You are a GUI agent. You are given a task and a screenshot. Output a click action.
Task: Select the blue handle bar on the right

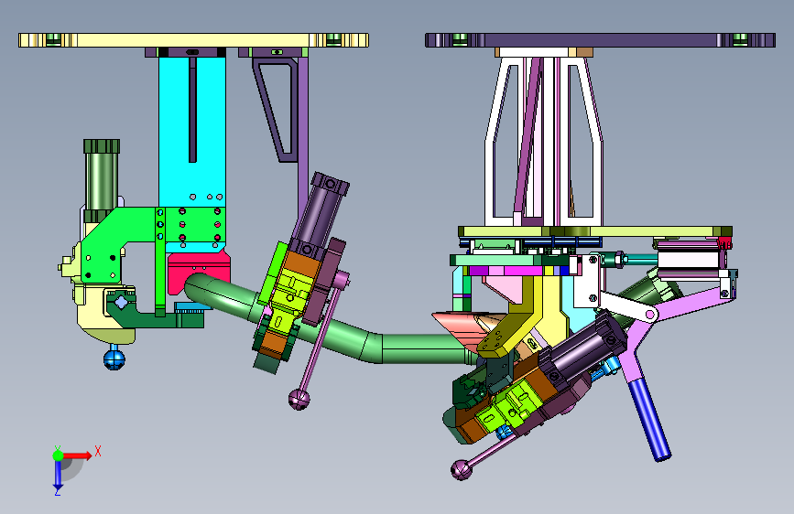click(x=649, y=420)
